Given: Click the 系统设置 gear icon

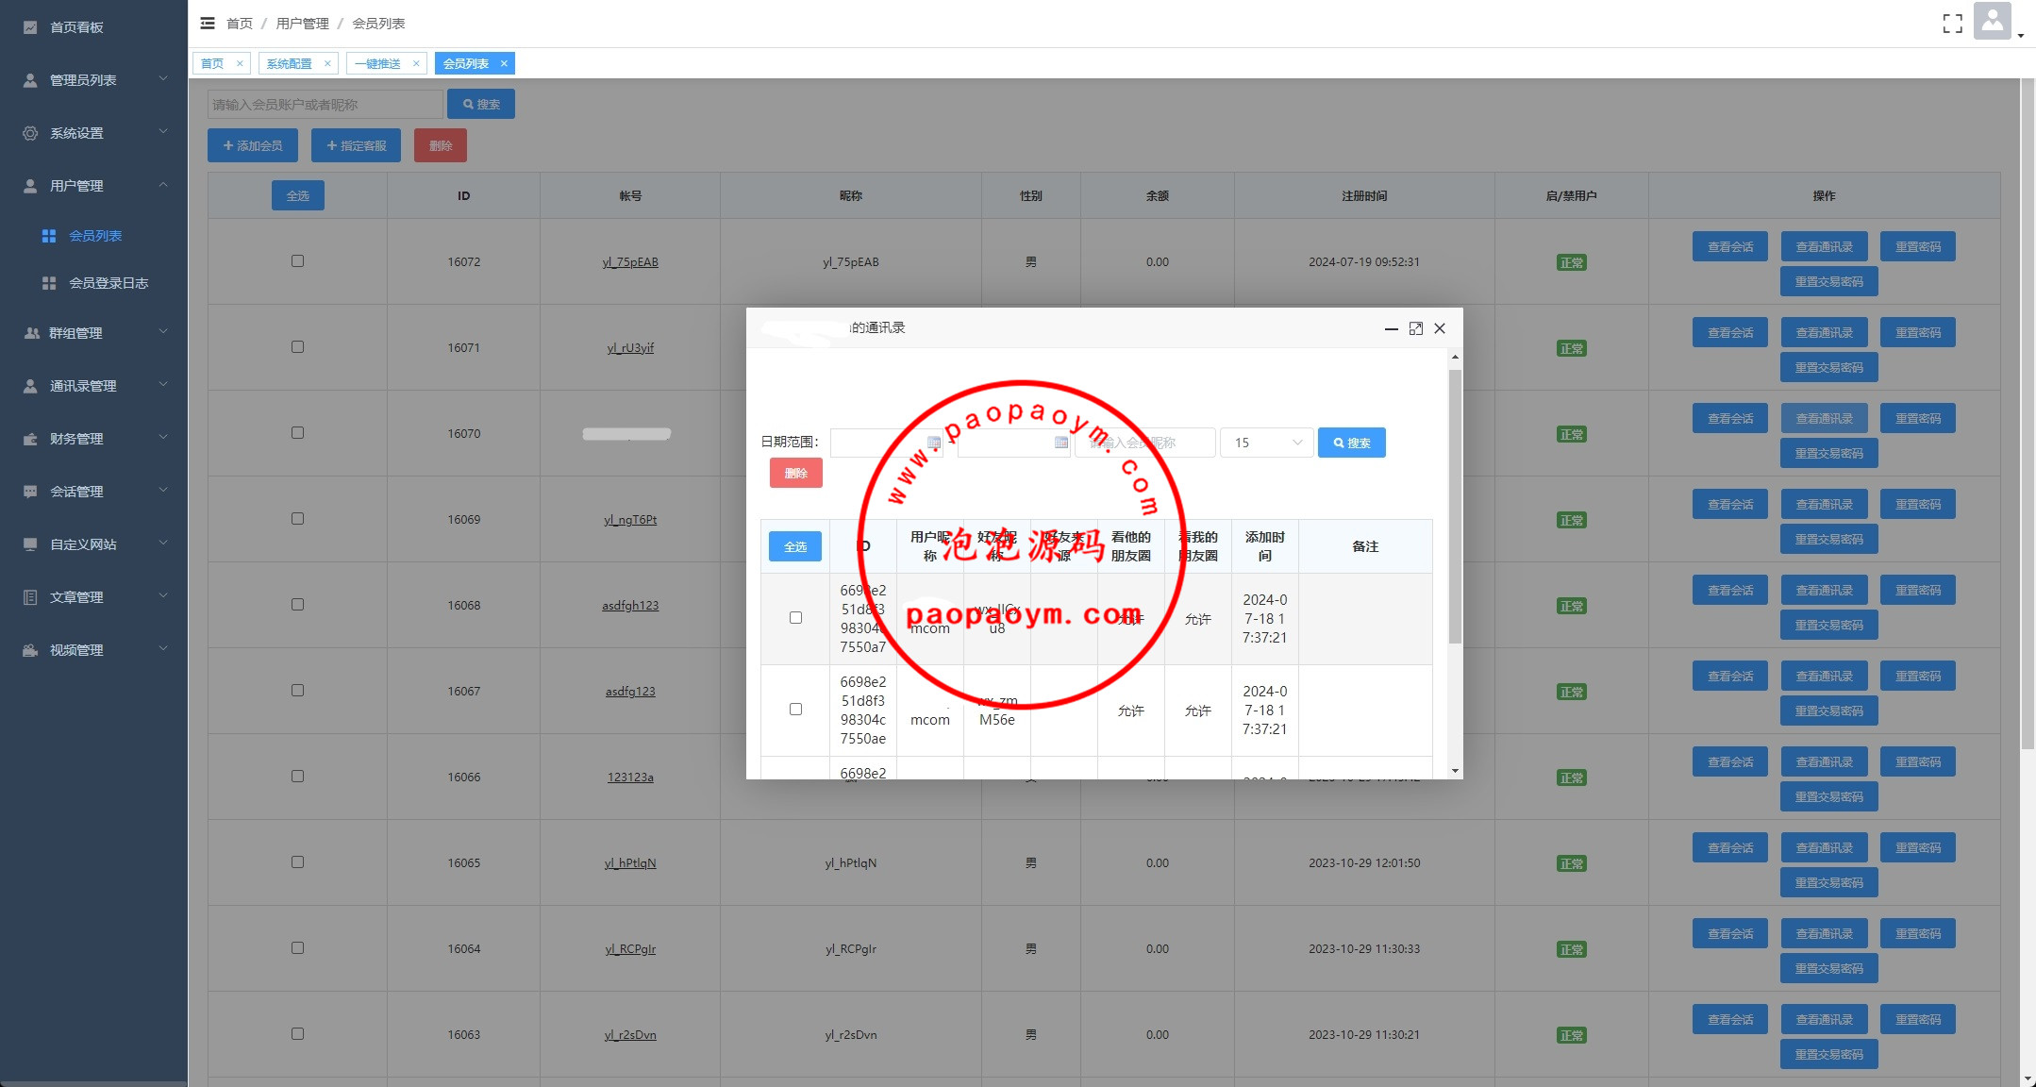Looking at the screenshot, I should 30,133.
